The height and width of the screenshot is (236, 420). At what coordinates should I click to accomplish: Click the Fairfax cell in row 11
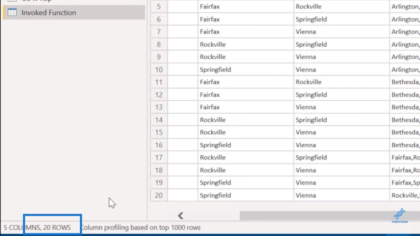pyautogui.click(x=246, y=82)
